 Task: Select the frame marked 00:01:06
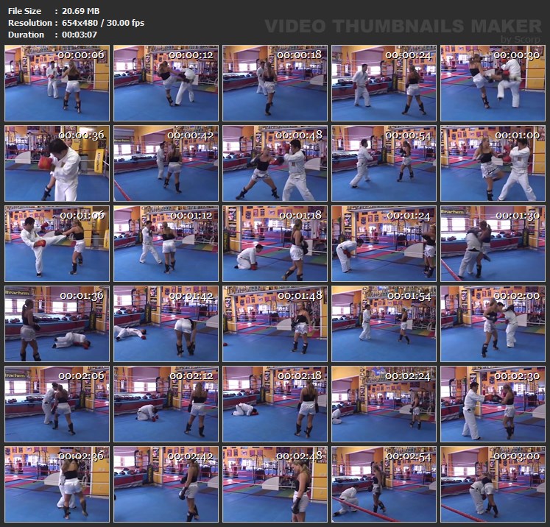(57, 244)
